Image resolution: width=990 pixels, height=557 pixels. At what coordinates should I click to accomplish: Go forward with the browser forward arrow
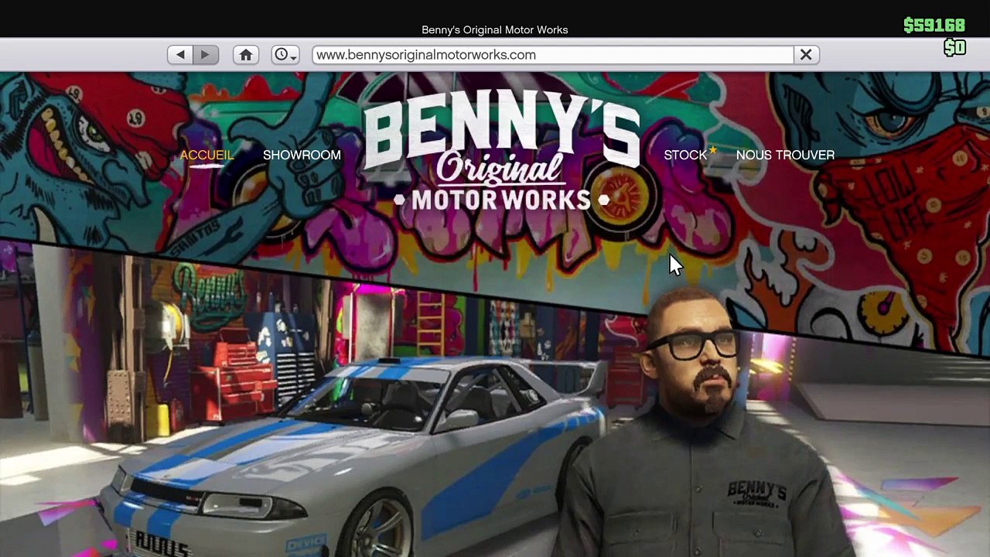pyautogui.click(x=206, y=55)
